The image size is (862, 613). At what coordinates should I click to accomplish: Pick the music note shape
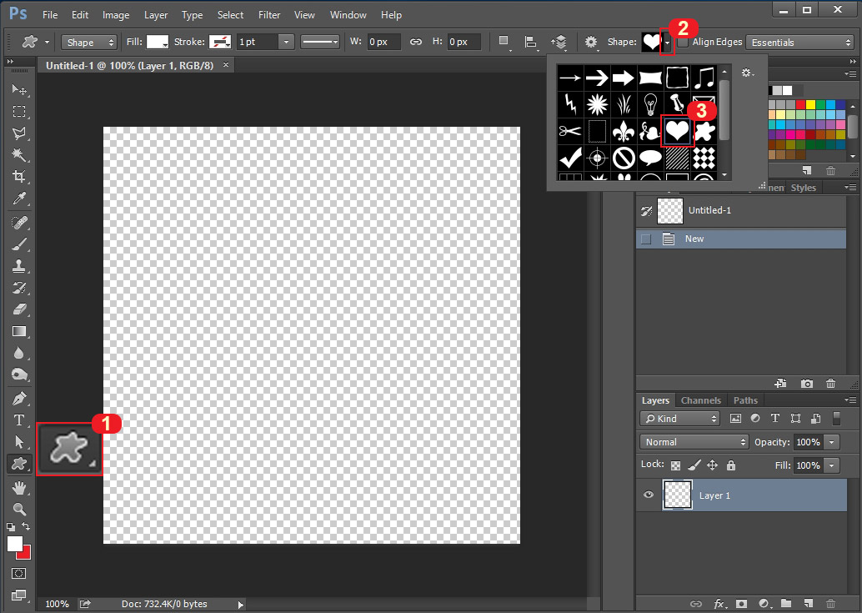(704, 78)
